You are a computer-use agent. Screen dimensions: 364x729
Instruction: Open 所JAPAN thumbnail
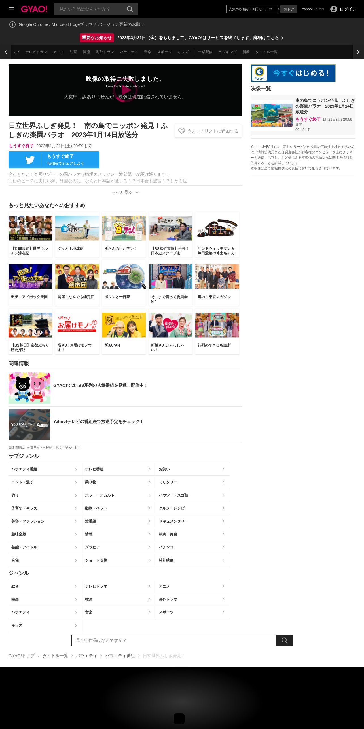coord(124,325)
